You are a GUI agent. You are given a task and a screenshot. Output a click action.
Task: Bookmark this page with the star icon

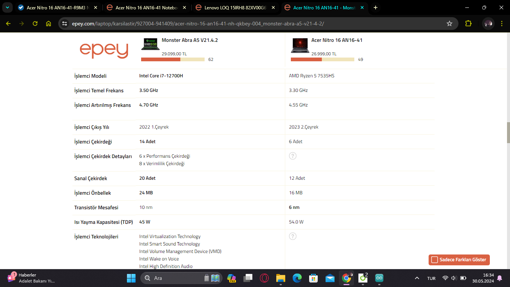pyautogui.click(x=450, y=24)
